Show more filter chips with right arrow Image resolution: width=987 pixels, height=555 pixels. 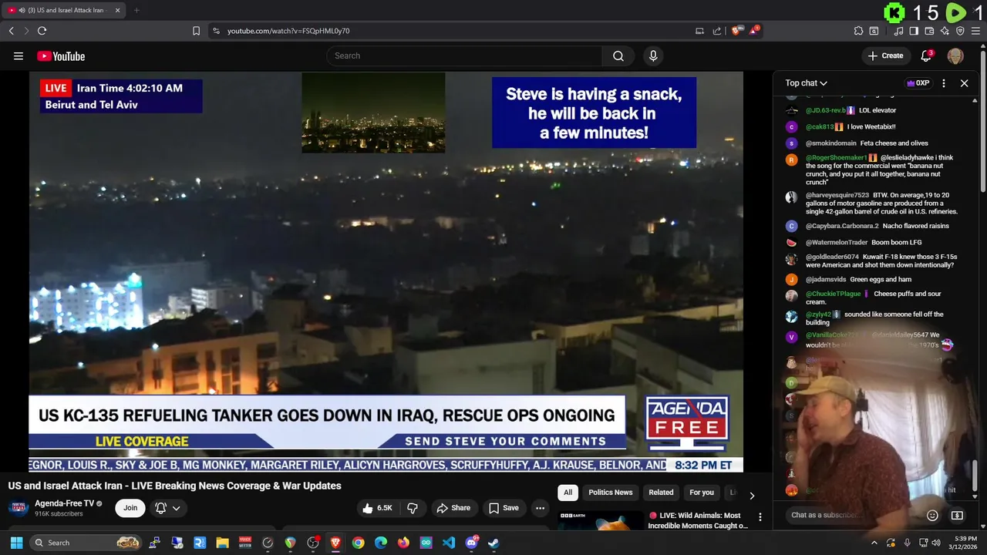point(752,496)
